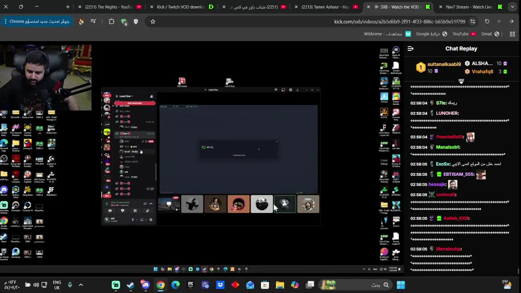Viewport: 521px width, 293px height.
Task: Click the microphone tray icon
Action: tap(70, 285)
